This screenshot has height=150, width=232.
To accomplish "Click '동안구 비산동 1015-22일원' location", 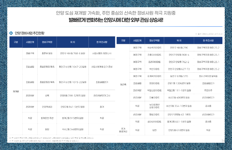I will [x=72, y=82].
